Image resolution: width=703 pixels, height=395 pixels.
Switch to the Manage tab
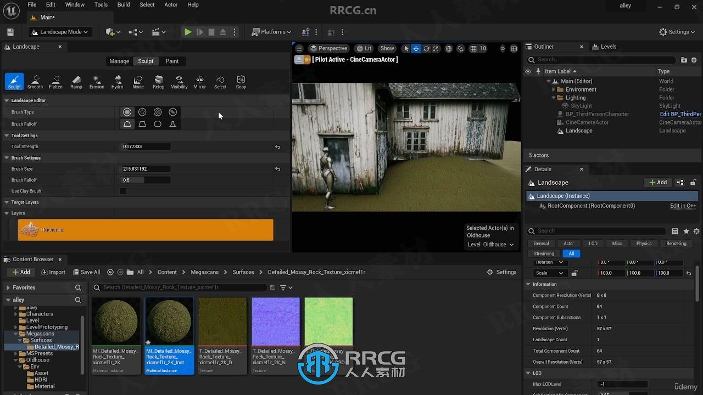click(x=119, y=61)
